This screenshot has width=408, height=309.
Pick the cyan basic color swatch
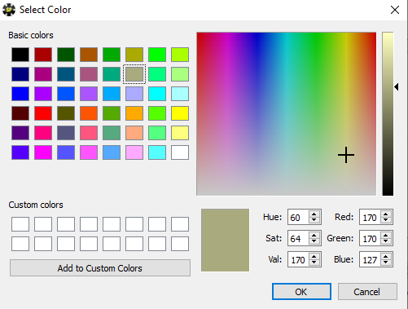pos(157,94)
